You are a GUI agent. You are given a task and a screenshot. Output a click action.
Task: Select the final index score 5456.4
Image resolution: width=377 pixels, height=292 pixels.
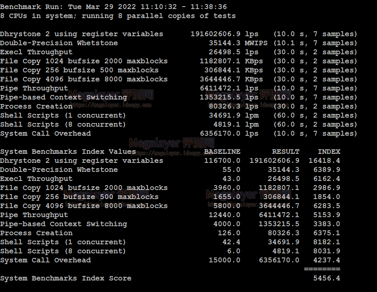(x=326, y=278)
